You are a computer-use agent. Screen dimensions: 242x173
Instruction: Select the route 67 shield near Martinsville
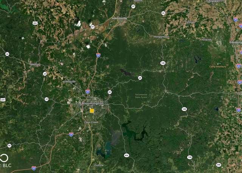92,27
